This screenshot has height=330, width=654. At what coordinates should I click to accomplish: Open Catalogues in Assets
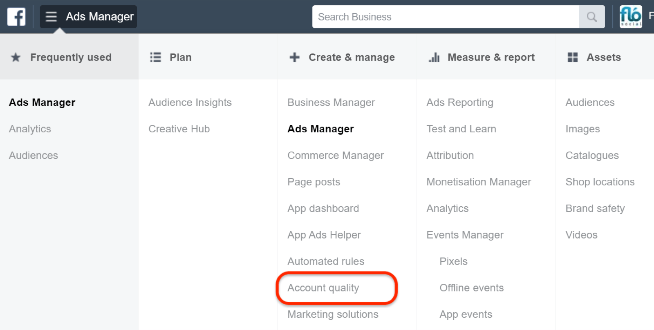click(592, 156)
